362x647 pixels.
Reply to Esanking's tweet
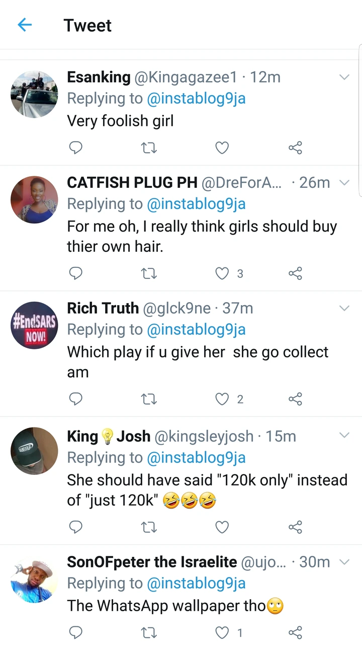pos(75,148)
